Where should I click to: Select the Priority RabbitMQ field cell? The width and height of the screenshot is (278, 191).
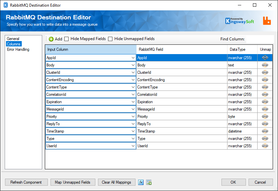click(x=182, y=117)
